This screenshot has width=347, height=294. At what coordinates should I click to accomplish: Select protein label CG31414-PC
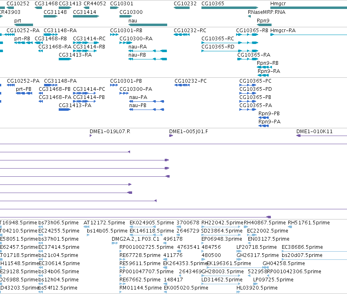tap(89, 89)
